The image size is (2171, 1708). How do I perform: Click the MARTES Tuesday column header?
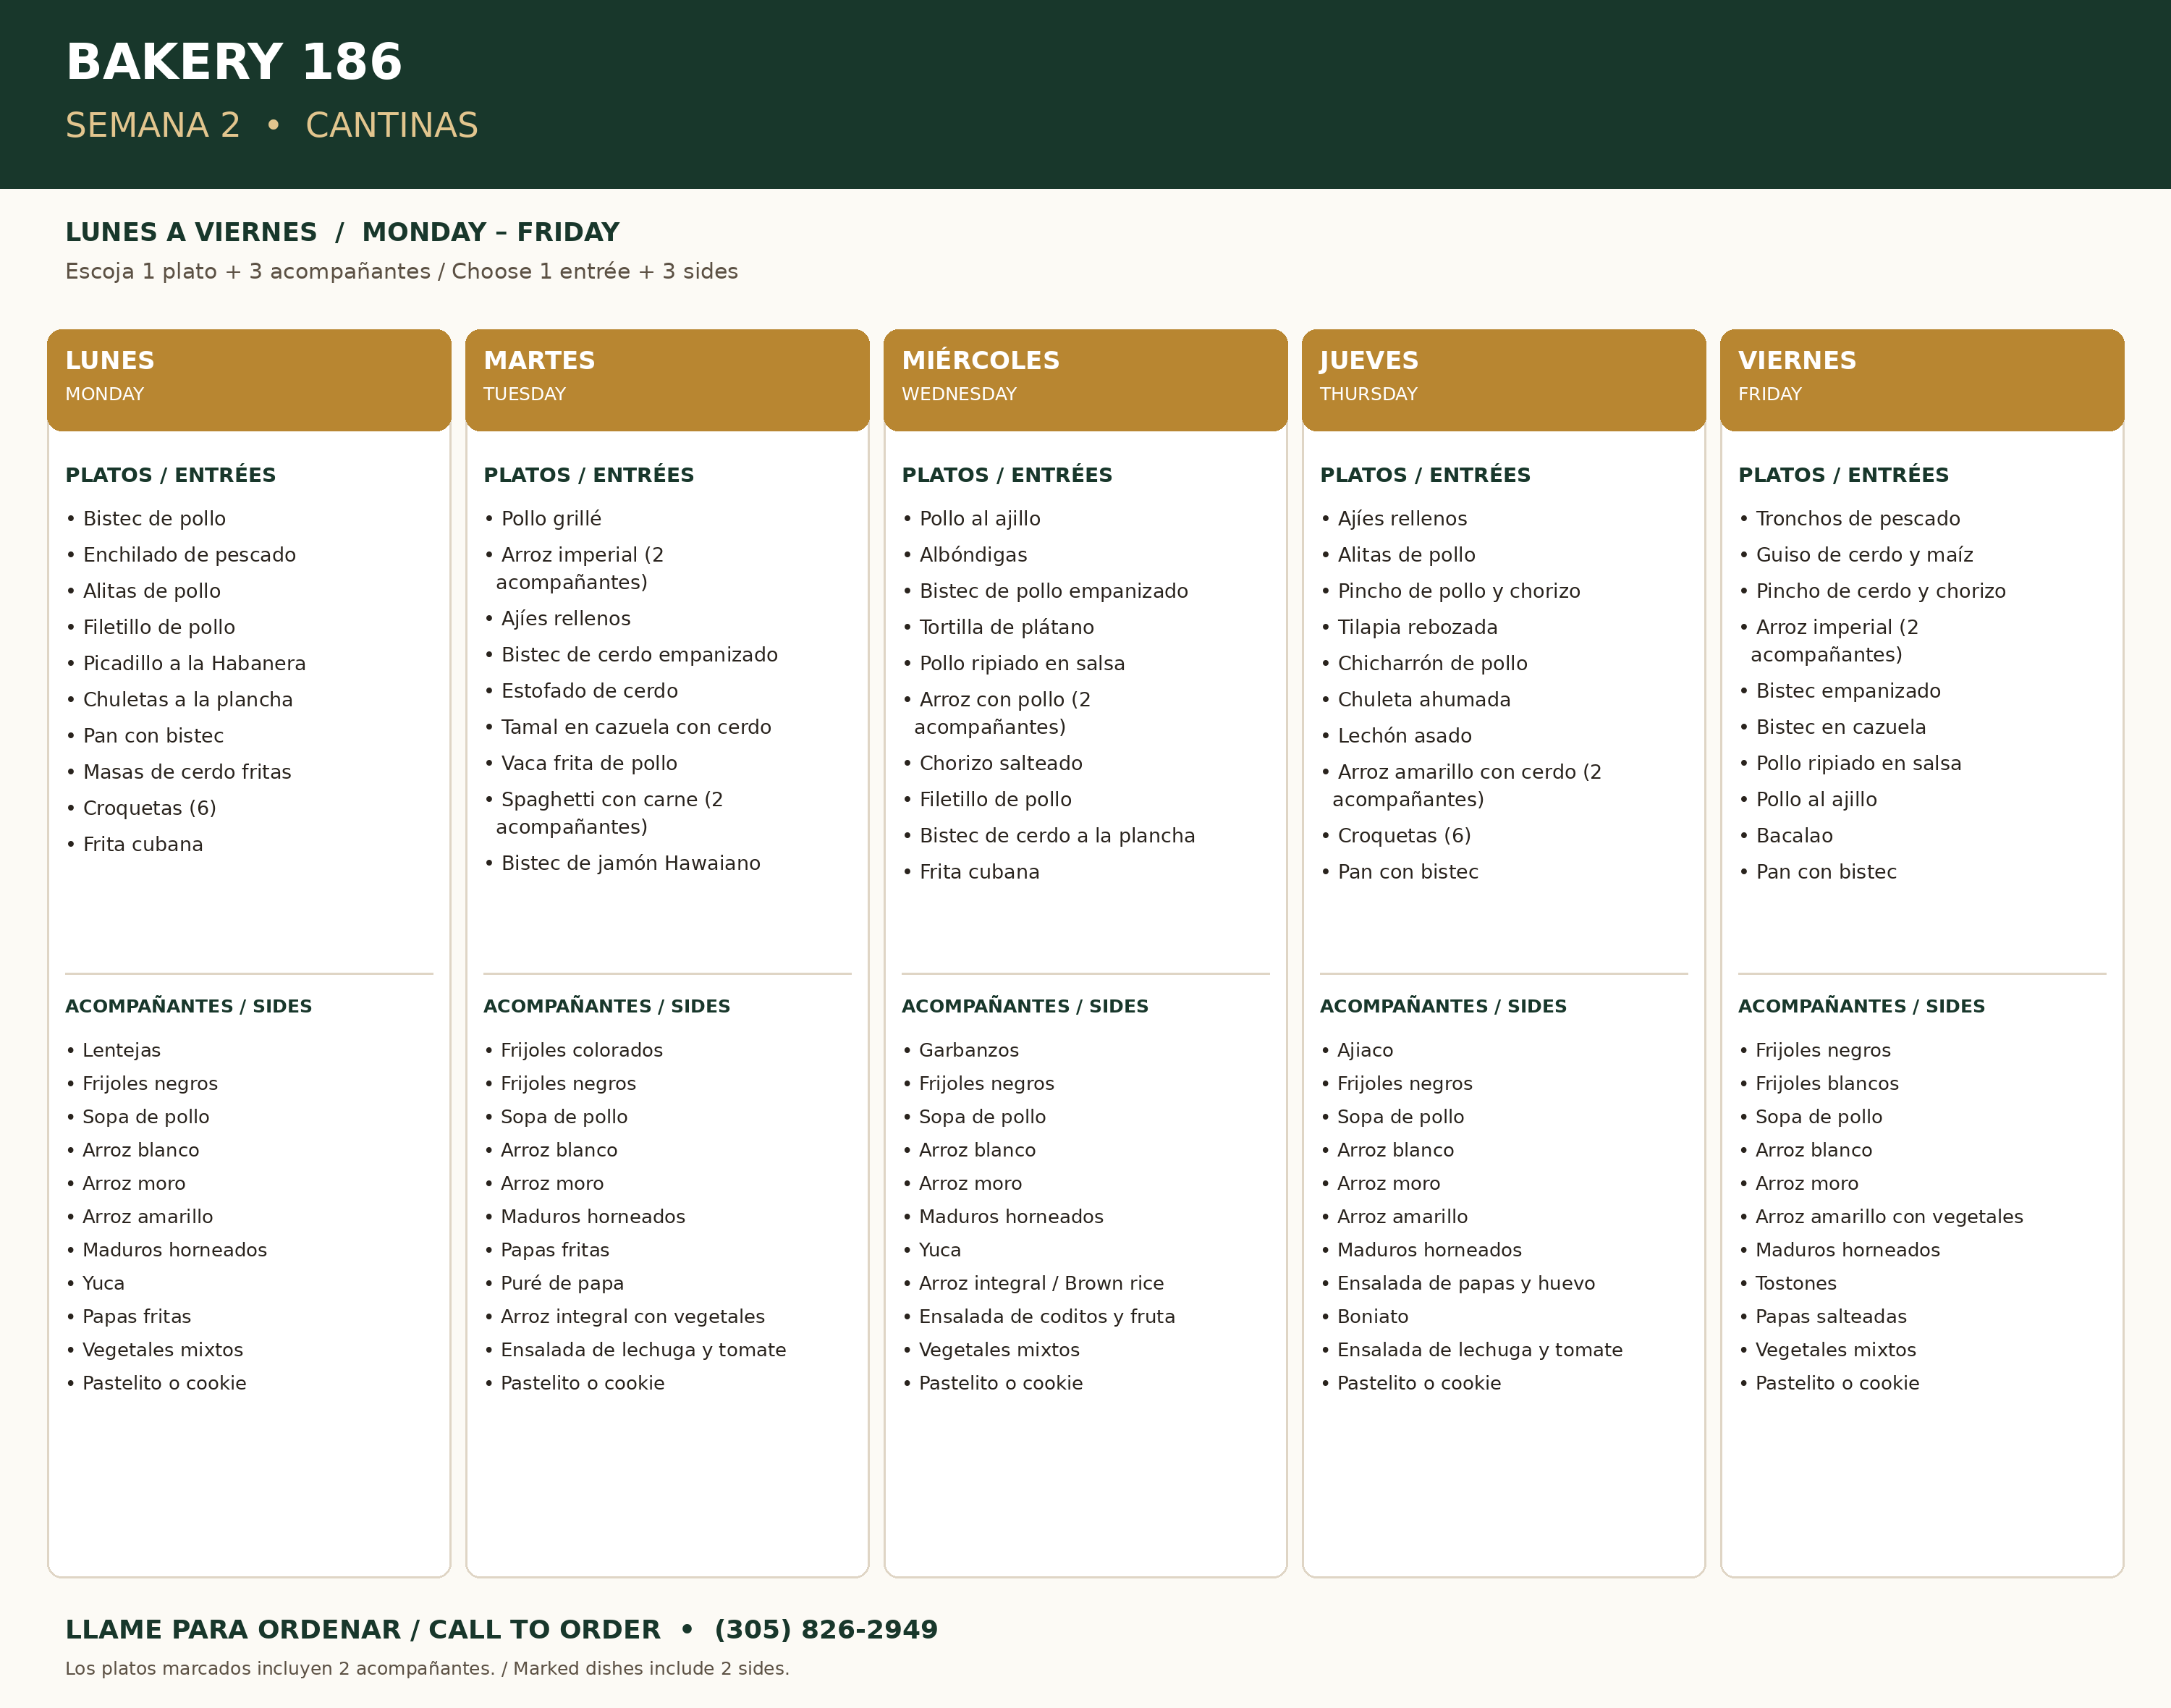[x=667, y=380]
